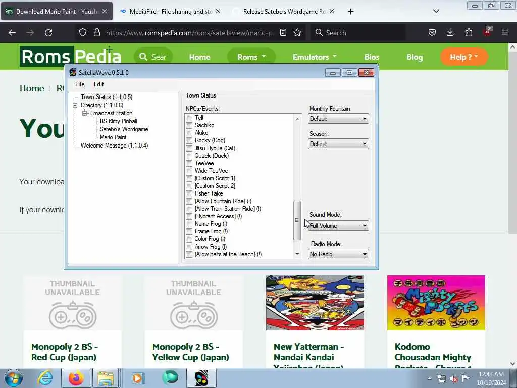Image resolution: width=517 pixels, height=388 pixels.
Task: Open the Firefox downloads icon
Action: click(450, 33)
